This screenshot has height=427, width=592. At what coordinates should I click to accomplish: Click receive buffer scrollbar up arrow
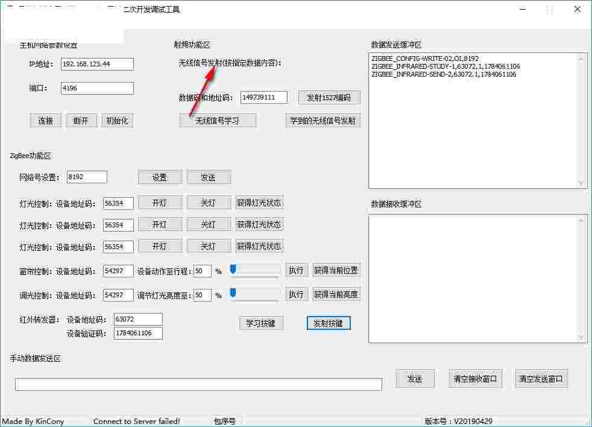[x=581, y=220]
